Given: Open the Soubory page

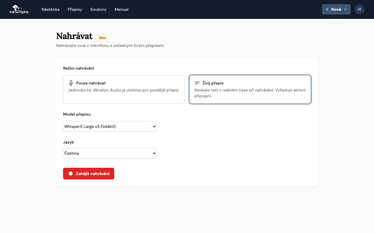Looking at the screenshot, I should (98, 9).
